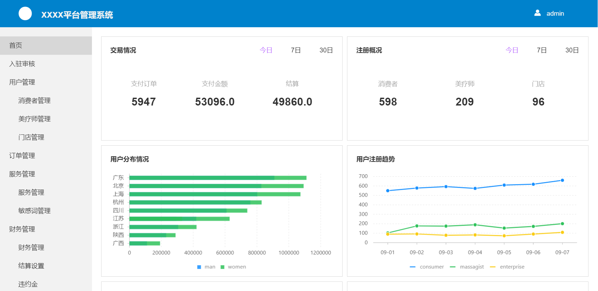Click 交易情况 card title

123,50
